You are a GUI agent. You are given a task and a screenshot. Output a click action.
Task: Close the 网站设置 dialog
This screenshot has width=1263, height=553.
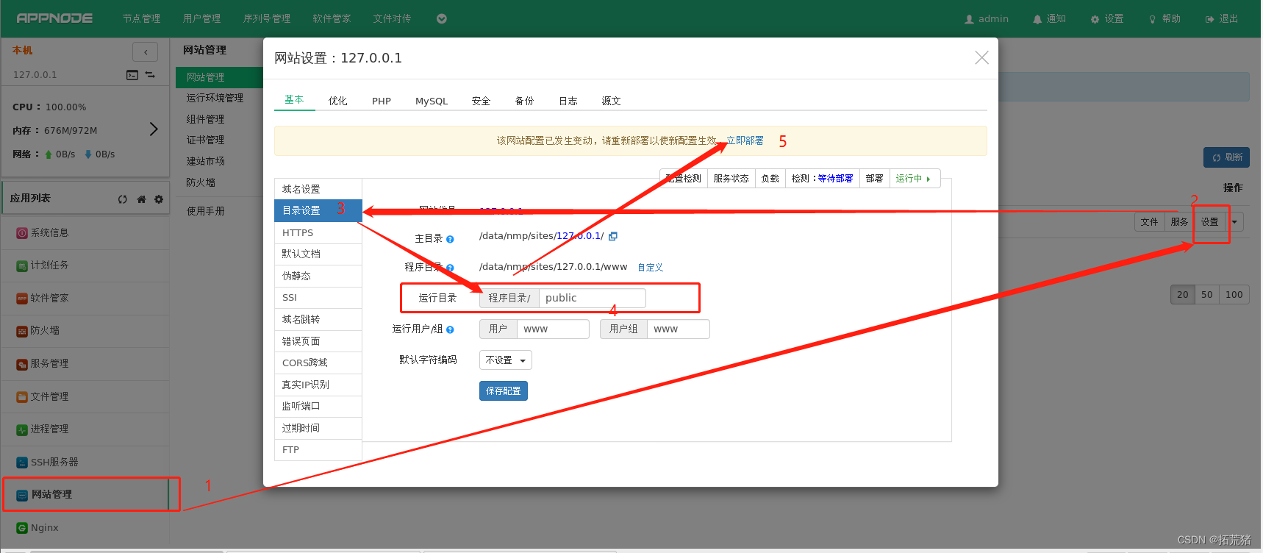981,57
